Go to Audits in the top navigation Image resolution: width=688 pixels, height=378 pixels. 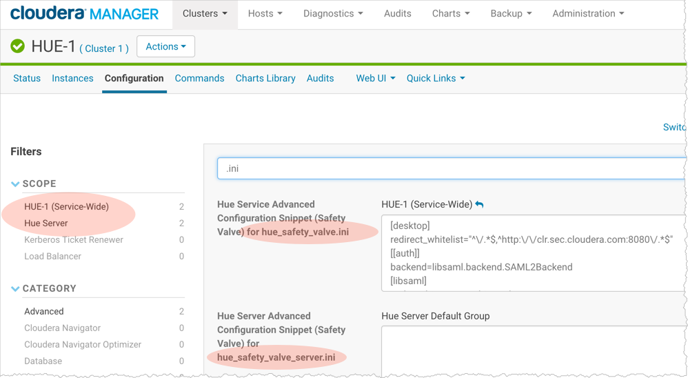[x=398, y=14]
